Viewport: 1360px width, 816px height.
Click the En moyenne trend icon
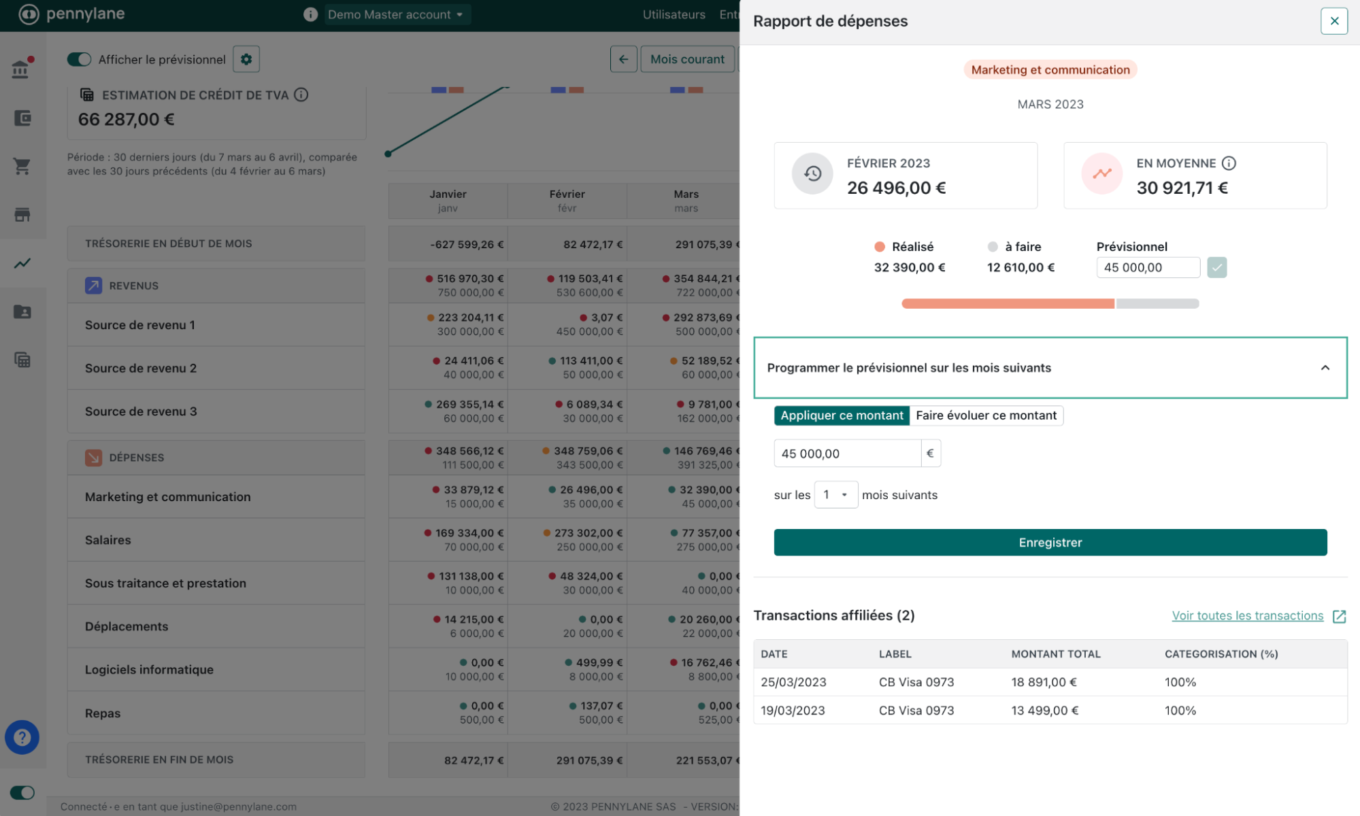1101,174
